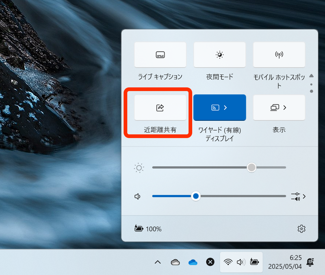Enable 夜間モード (night mode)

click(219, 55)
